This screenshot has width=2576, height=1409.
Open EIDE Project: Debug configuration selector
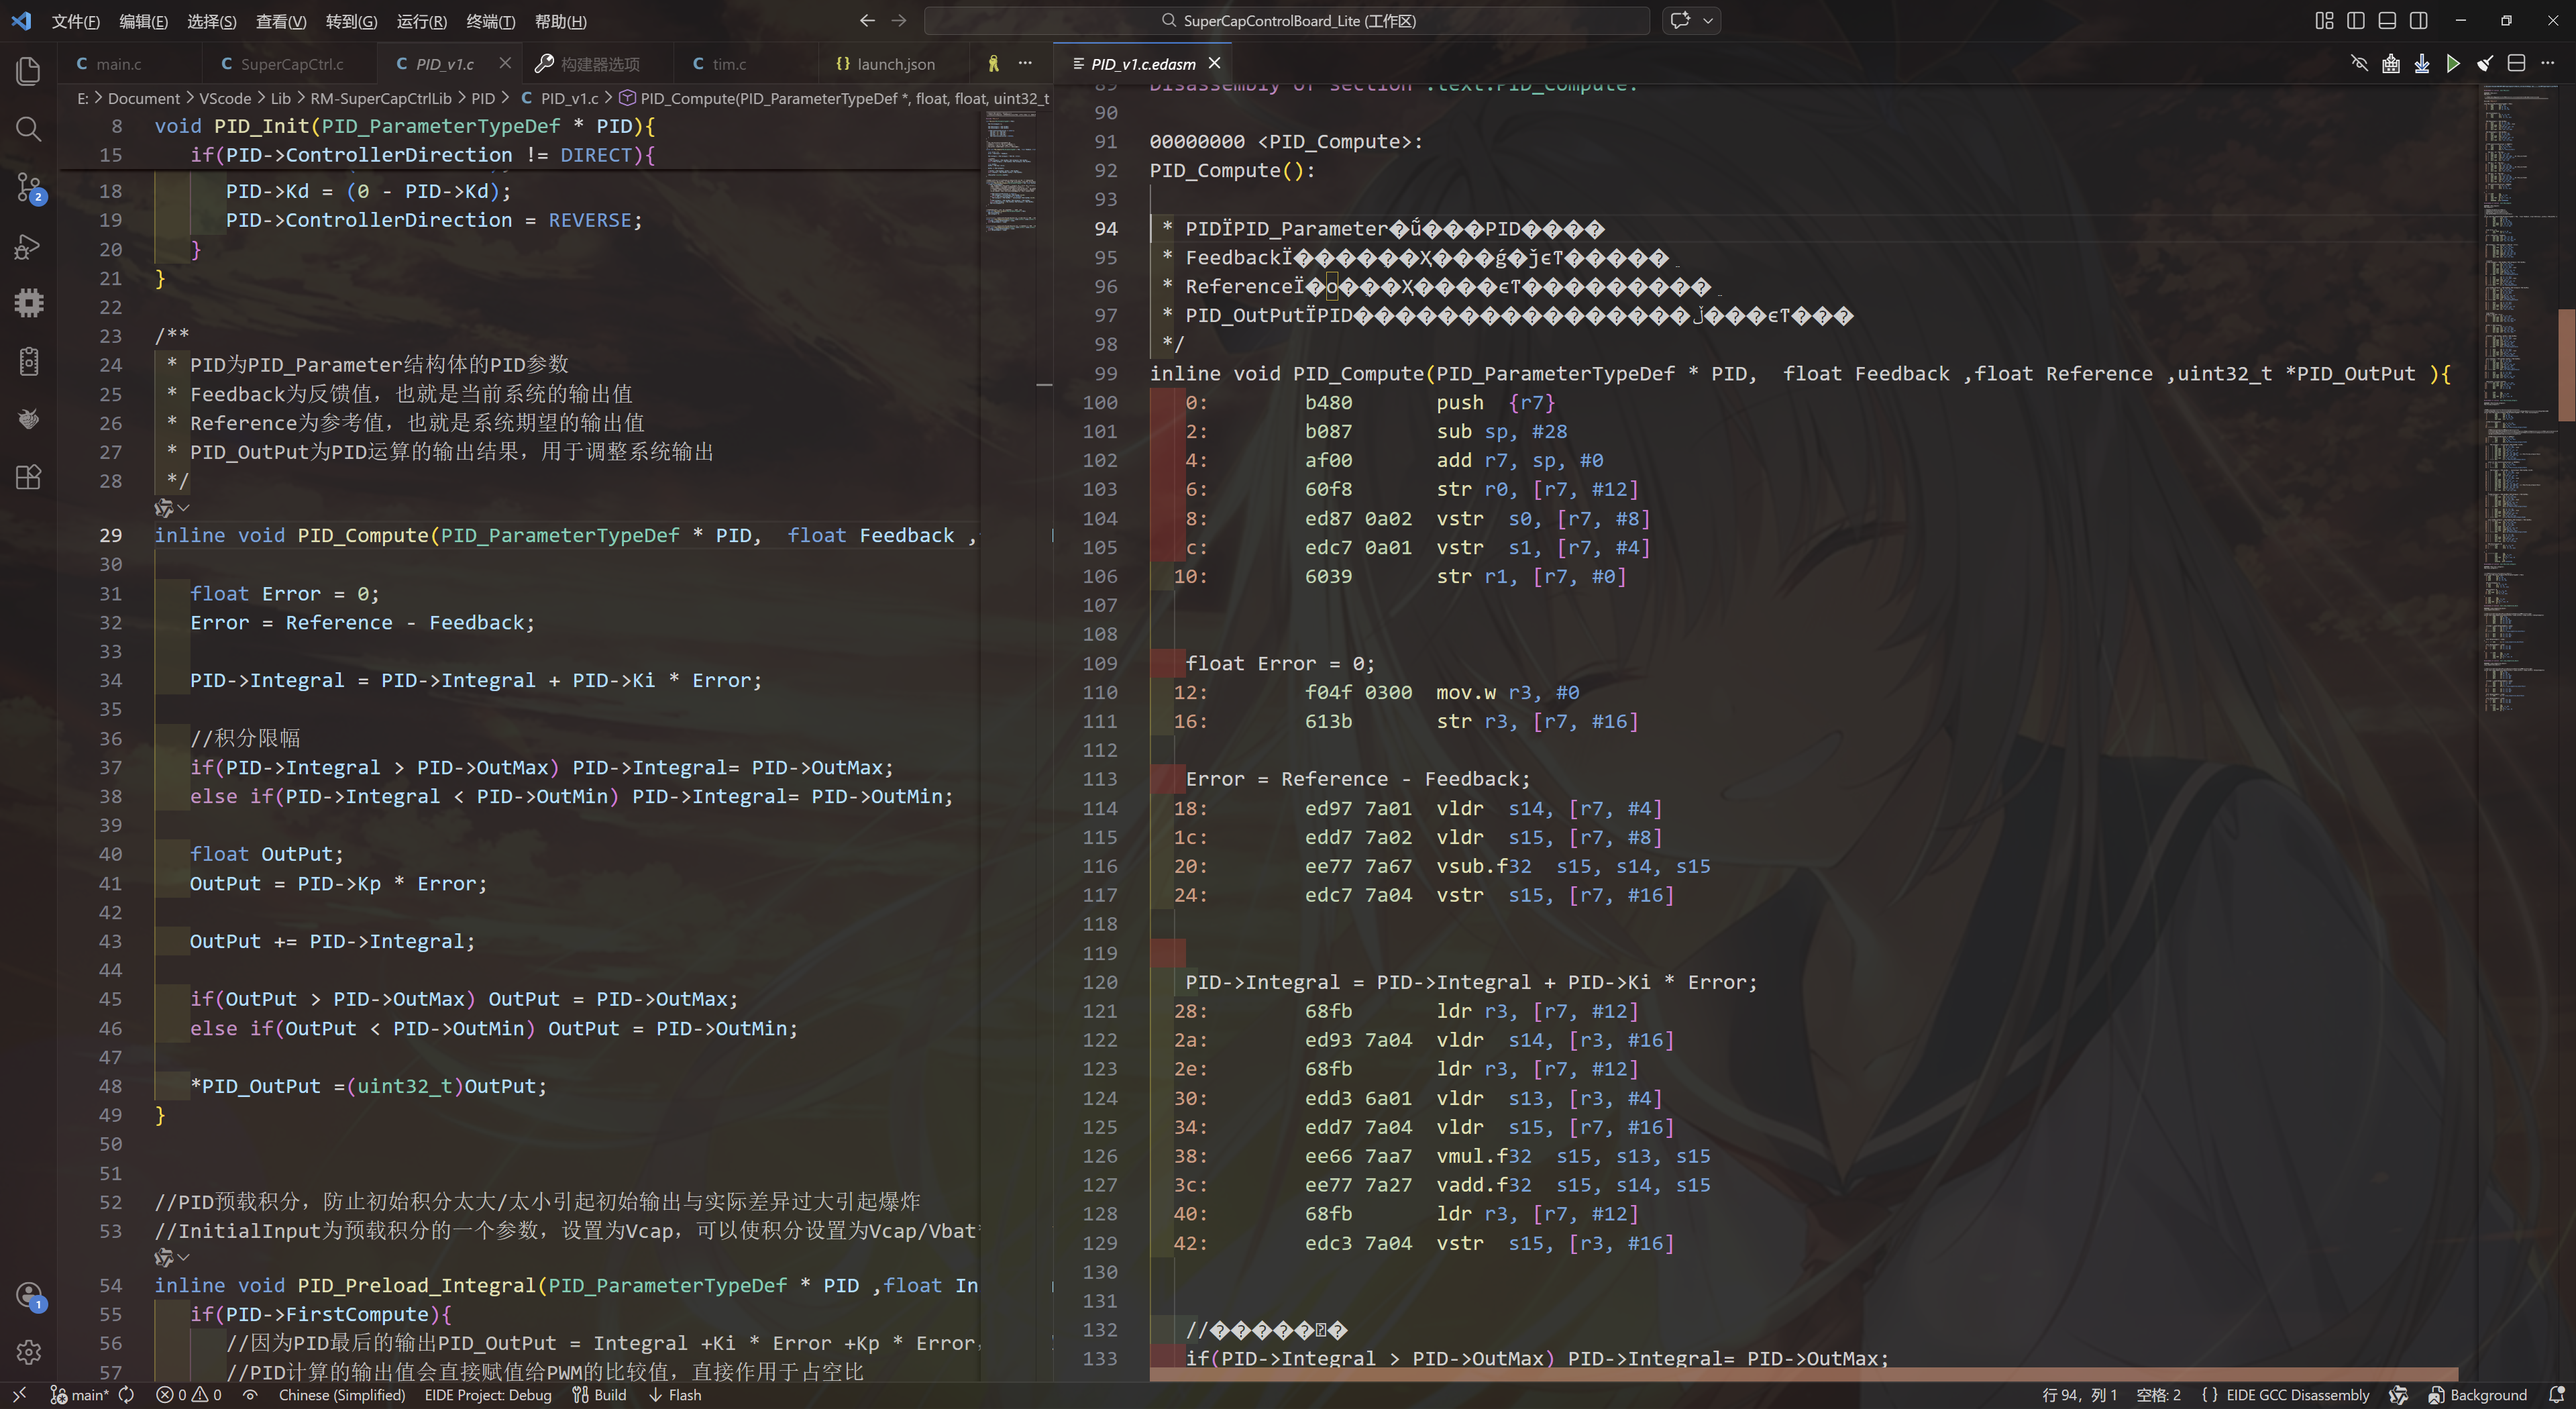488,1395
